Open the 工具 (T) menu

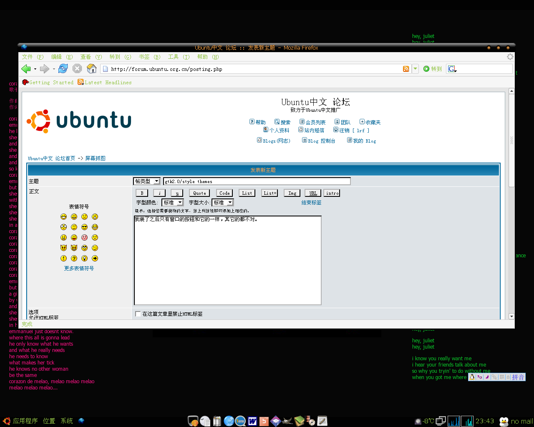pyautogui.click(x=179, y=57)
